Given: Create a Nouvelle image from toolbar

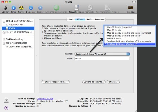Looking at the screenshot, I should (x=76, y=8).
